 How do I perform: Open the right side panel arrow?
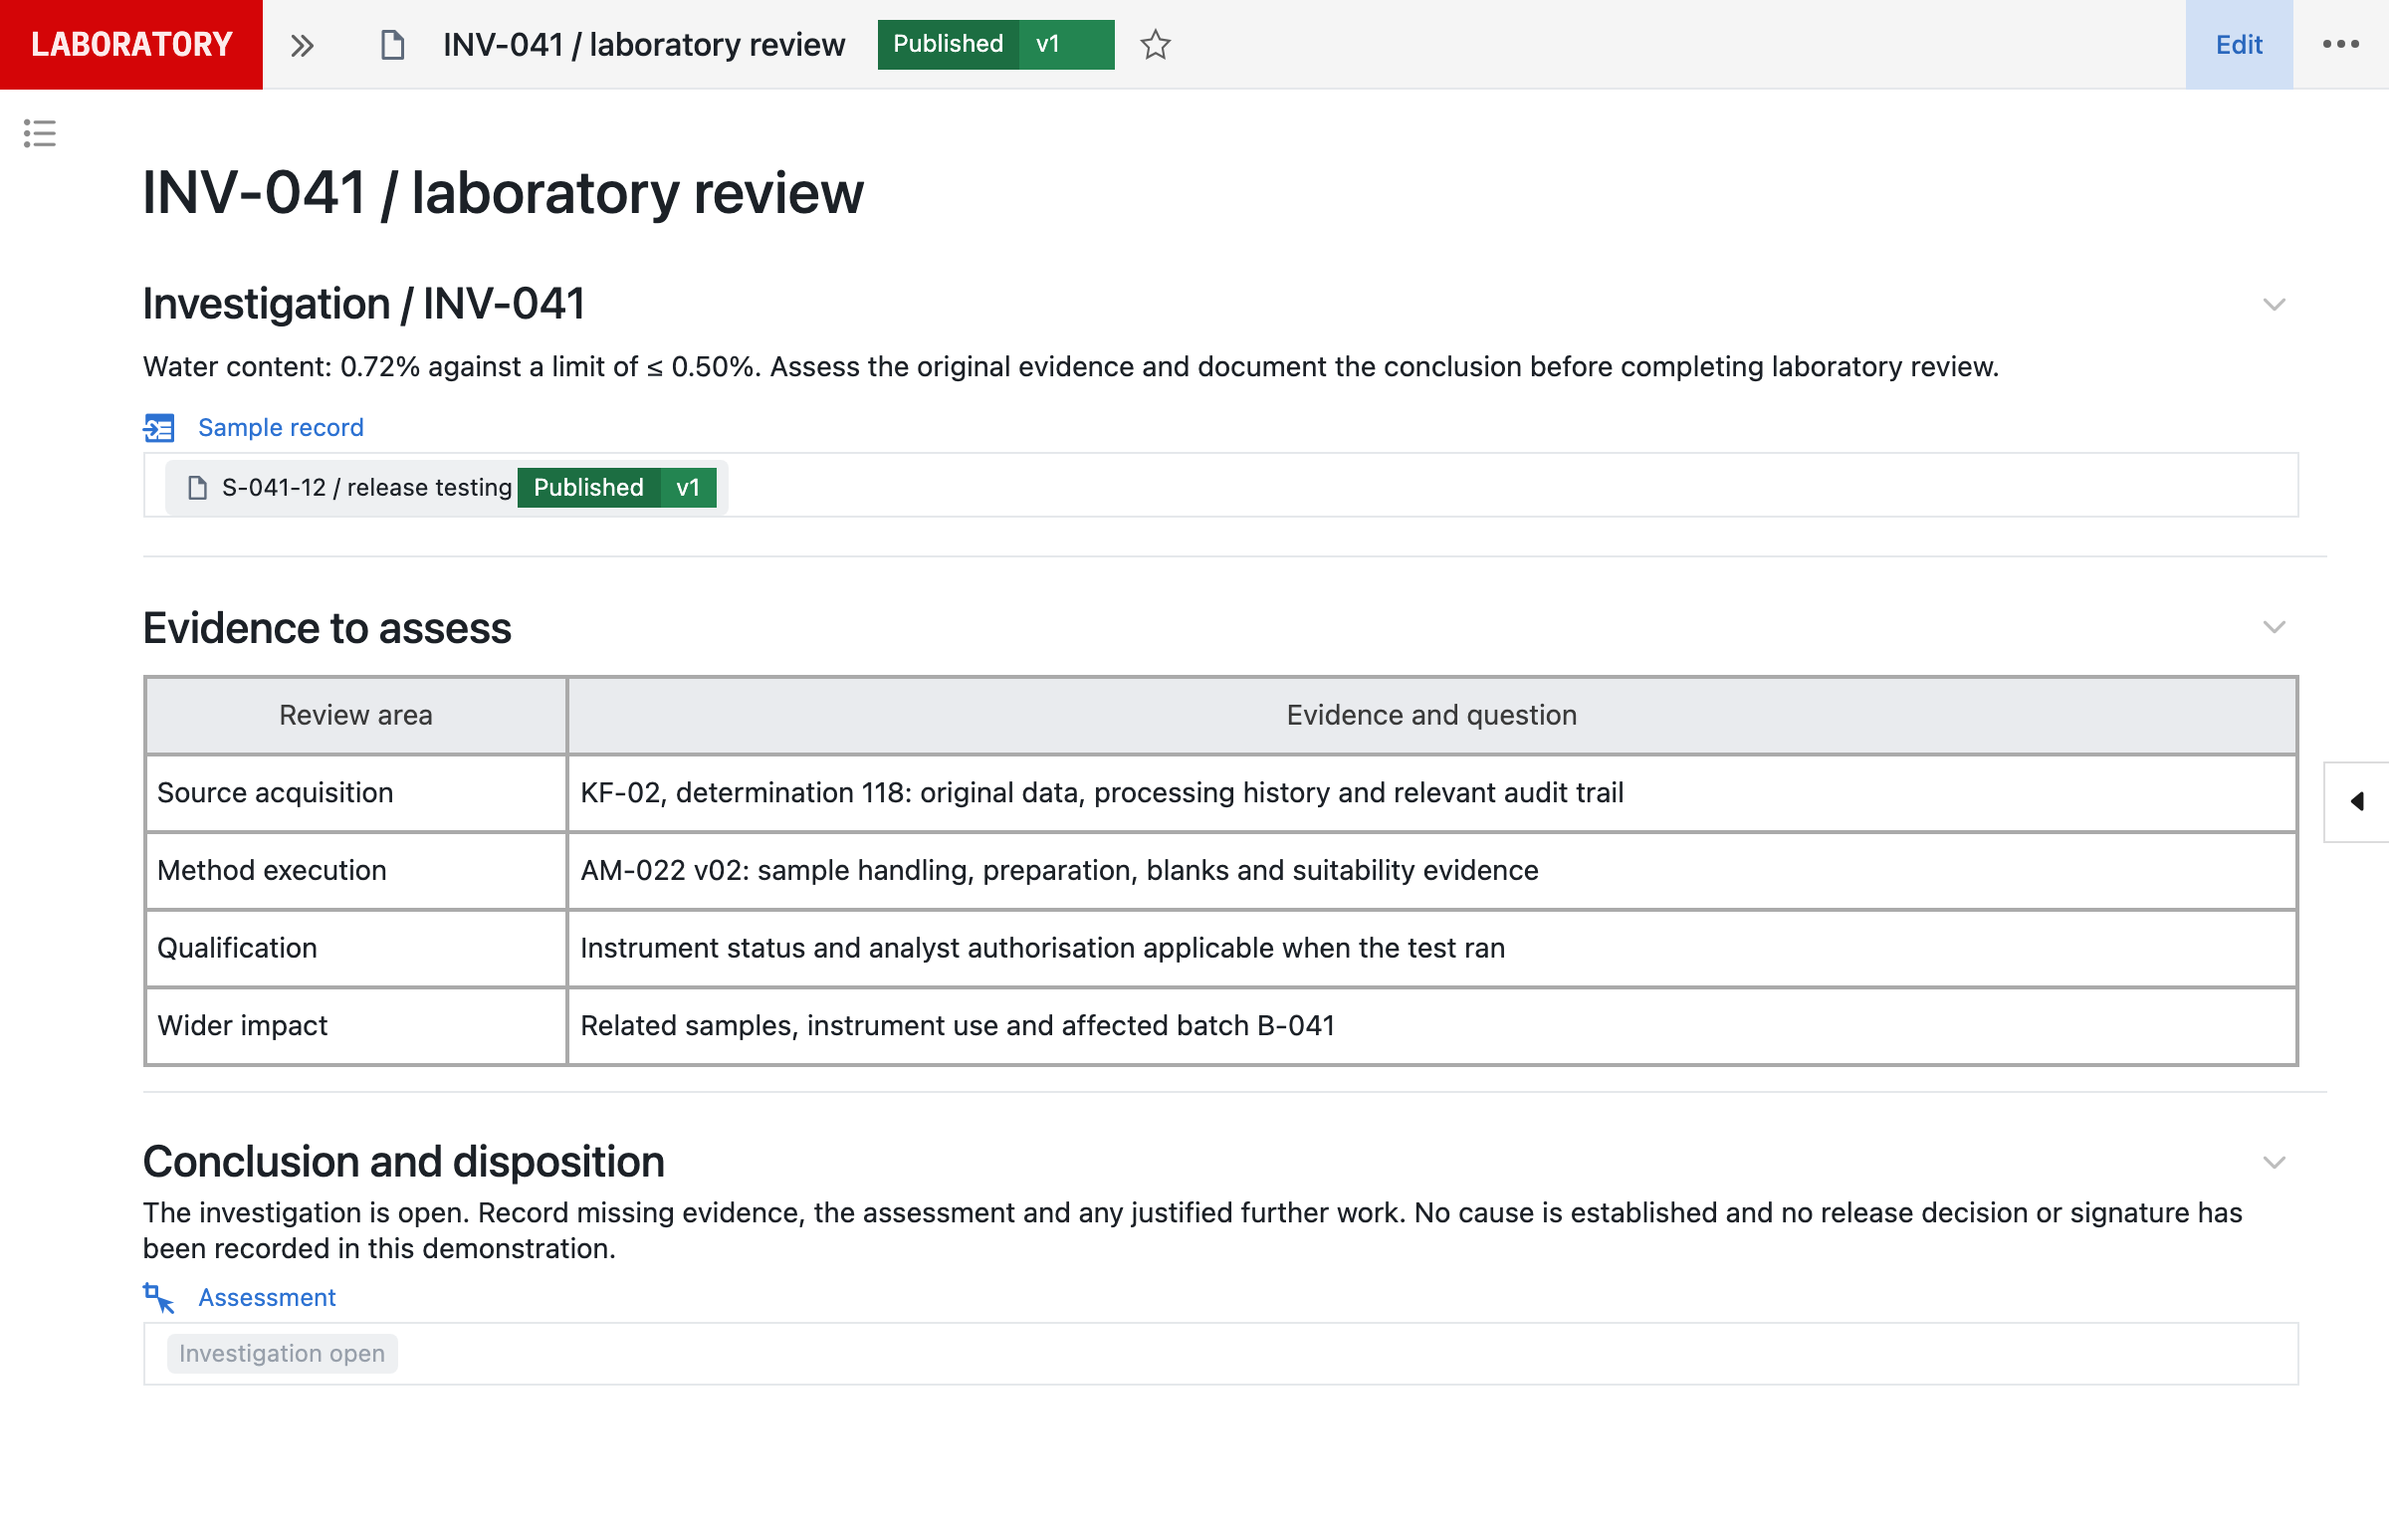click(x=2357, y=801)
